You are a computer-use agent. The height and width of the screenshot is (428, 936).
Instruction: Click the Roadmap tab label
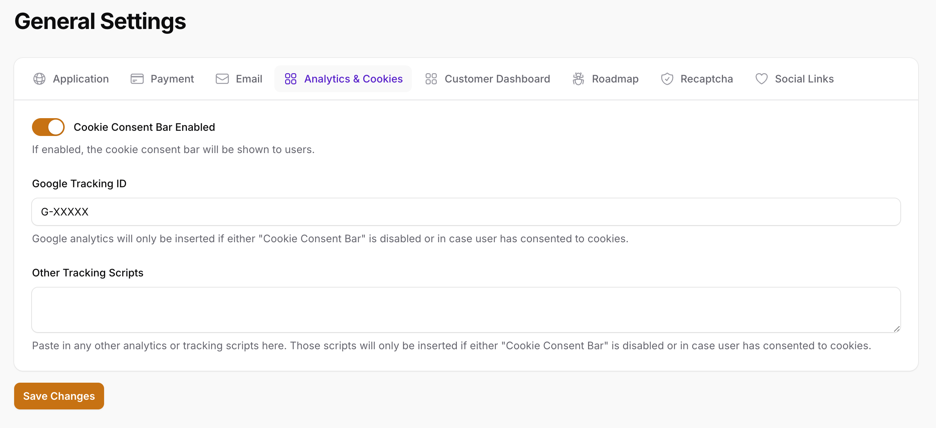click(x=615, y=78)
